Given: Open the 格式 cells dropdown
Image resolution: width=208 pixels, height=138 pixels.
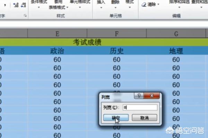Looking at the screenshot, I should pyautogui.click(x=129, y=7).
